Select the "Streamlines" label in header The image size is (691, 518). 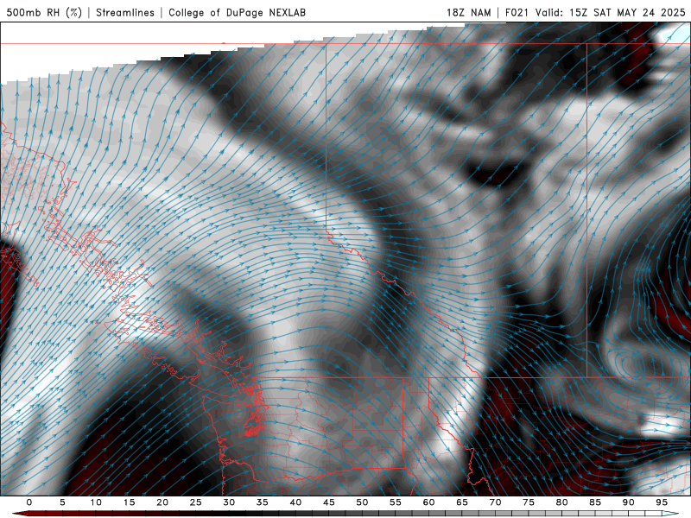125,12
